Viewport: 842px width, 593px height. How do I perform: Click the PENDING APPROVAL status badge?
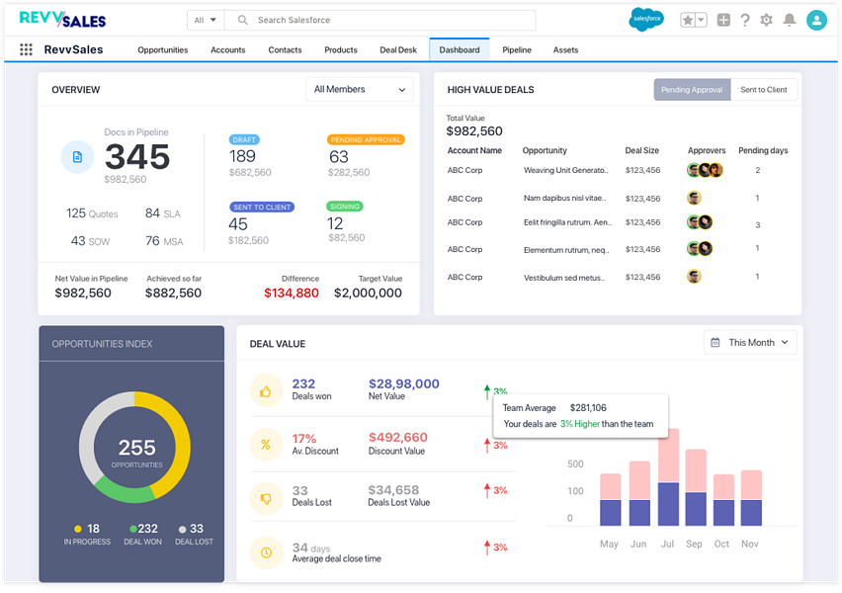point(366,139)
